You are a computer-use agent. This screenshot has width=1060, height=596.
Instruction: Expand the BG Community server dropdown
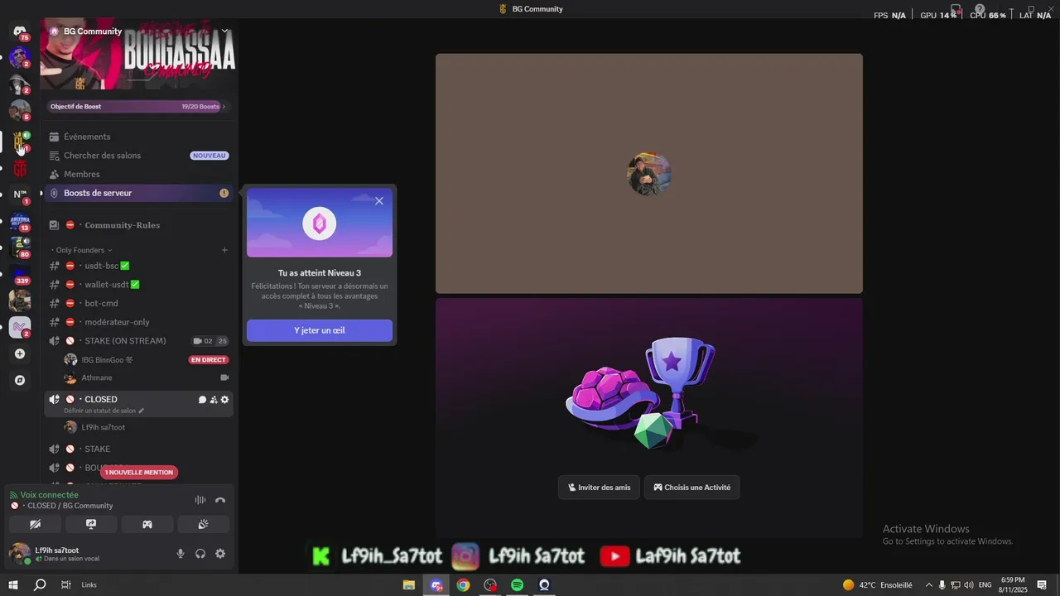224,31
